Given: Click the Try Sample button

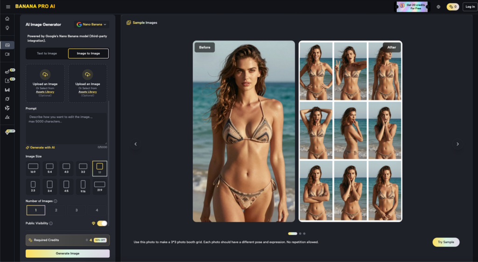Looking at the screenshot, I should pos(445,242).
